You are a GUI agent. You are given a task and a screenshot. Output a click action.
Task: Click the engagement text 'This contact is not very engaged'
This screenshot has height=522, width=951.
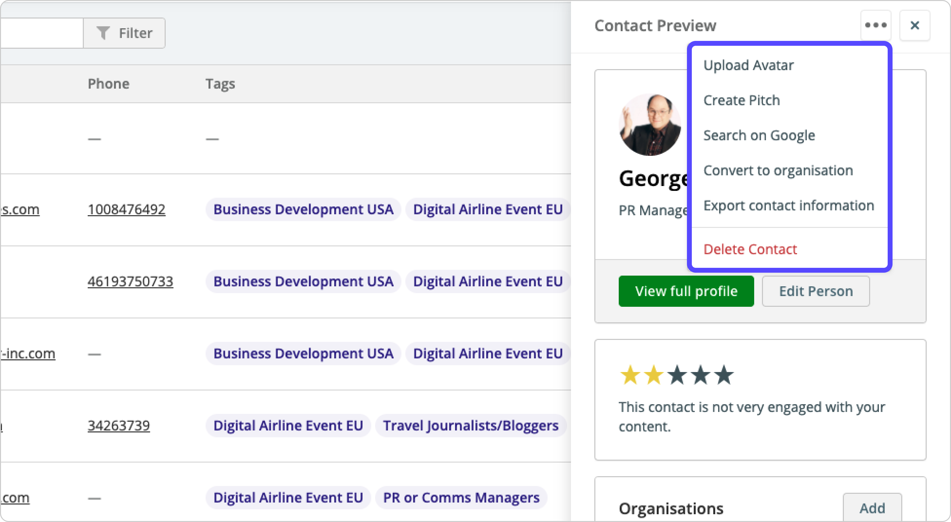[x=752, y=416]
